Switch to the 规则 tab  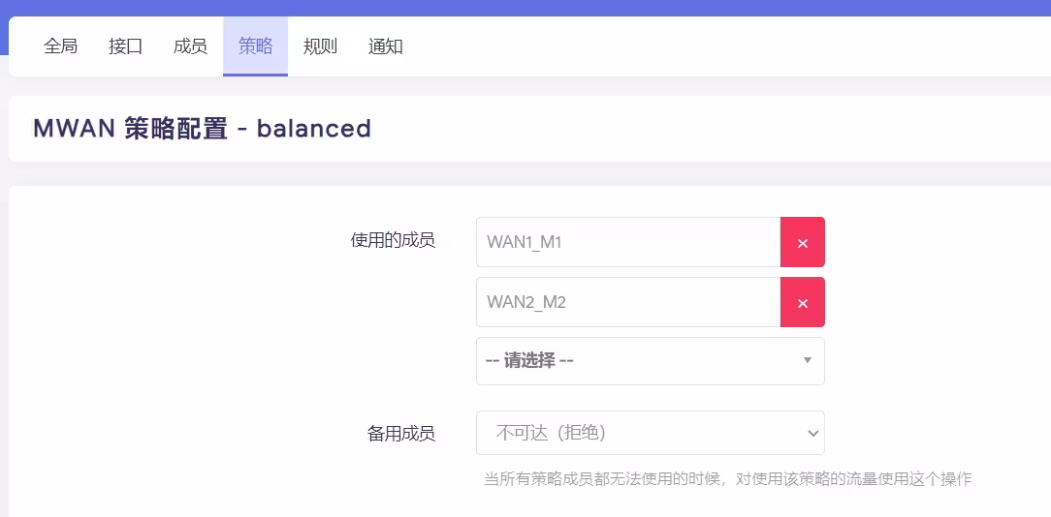tap(320, 46)
